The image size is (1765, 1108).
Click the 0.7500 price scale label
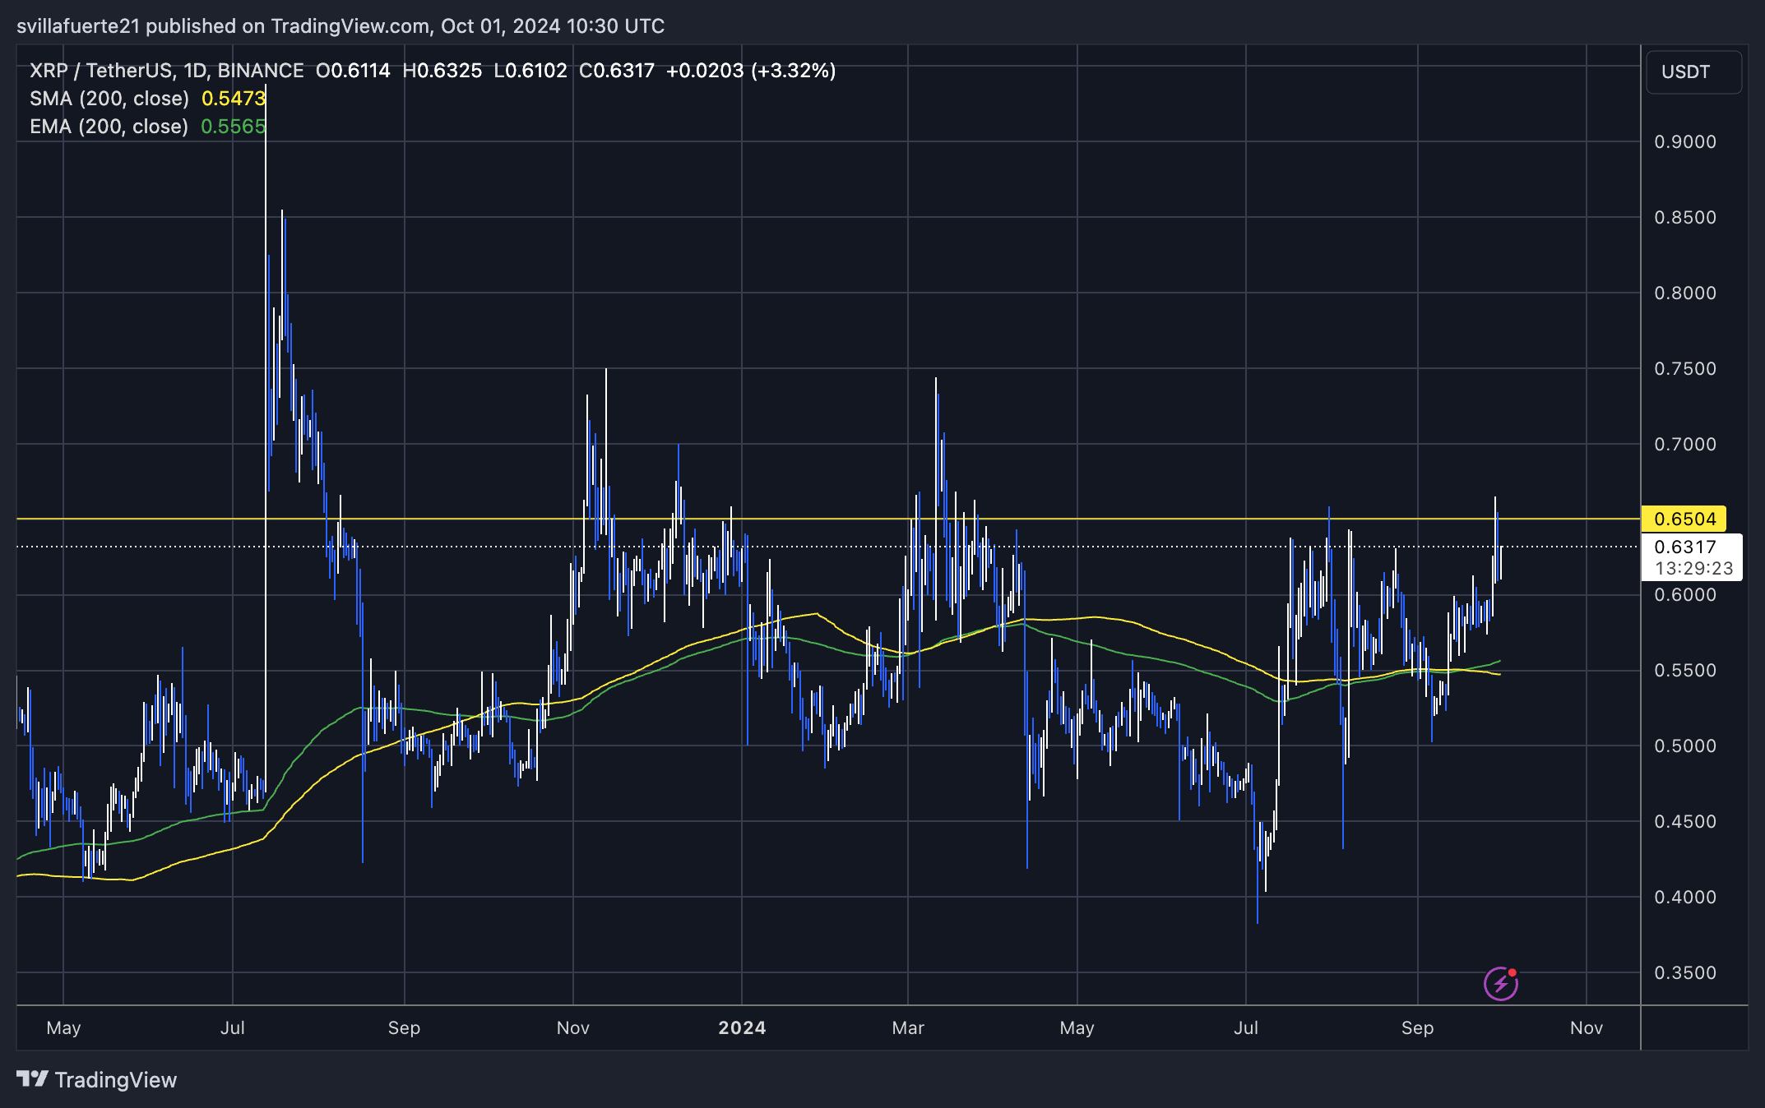pyautogui.click(x=1684, y=368)
